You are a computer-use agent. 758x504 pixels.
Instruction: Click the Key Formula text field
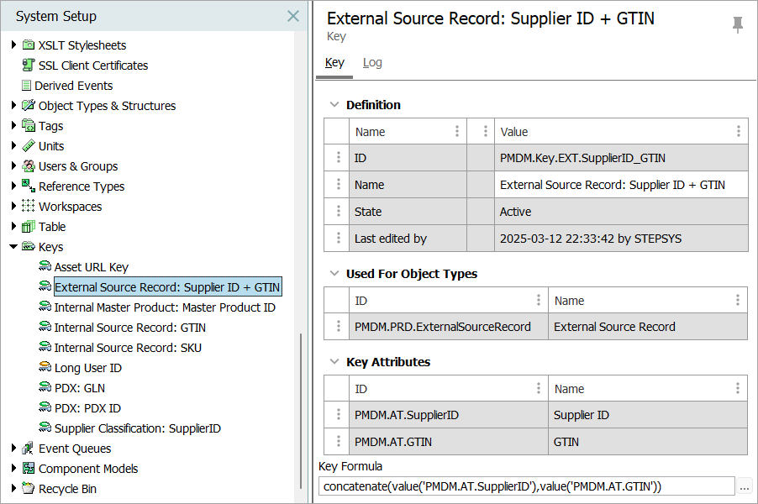pyautogui.click(x=527, y=486)
